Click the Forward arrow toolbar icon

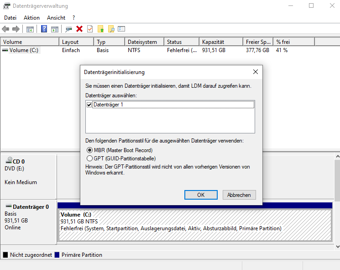click(x=16, y=29)
